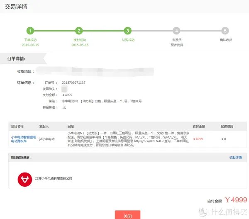Click the red 小牛电动 bull logo
Image resolution: width=249 pixels, height=219 pixels.
25,180
